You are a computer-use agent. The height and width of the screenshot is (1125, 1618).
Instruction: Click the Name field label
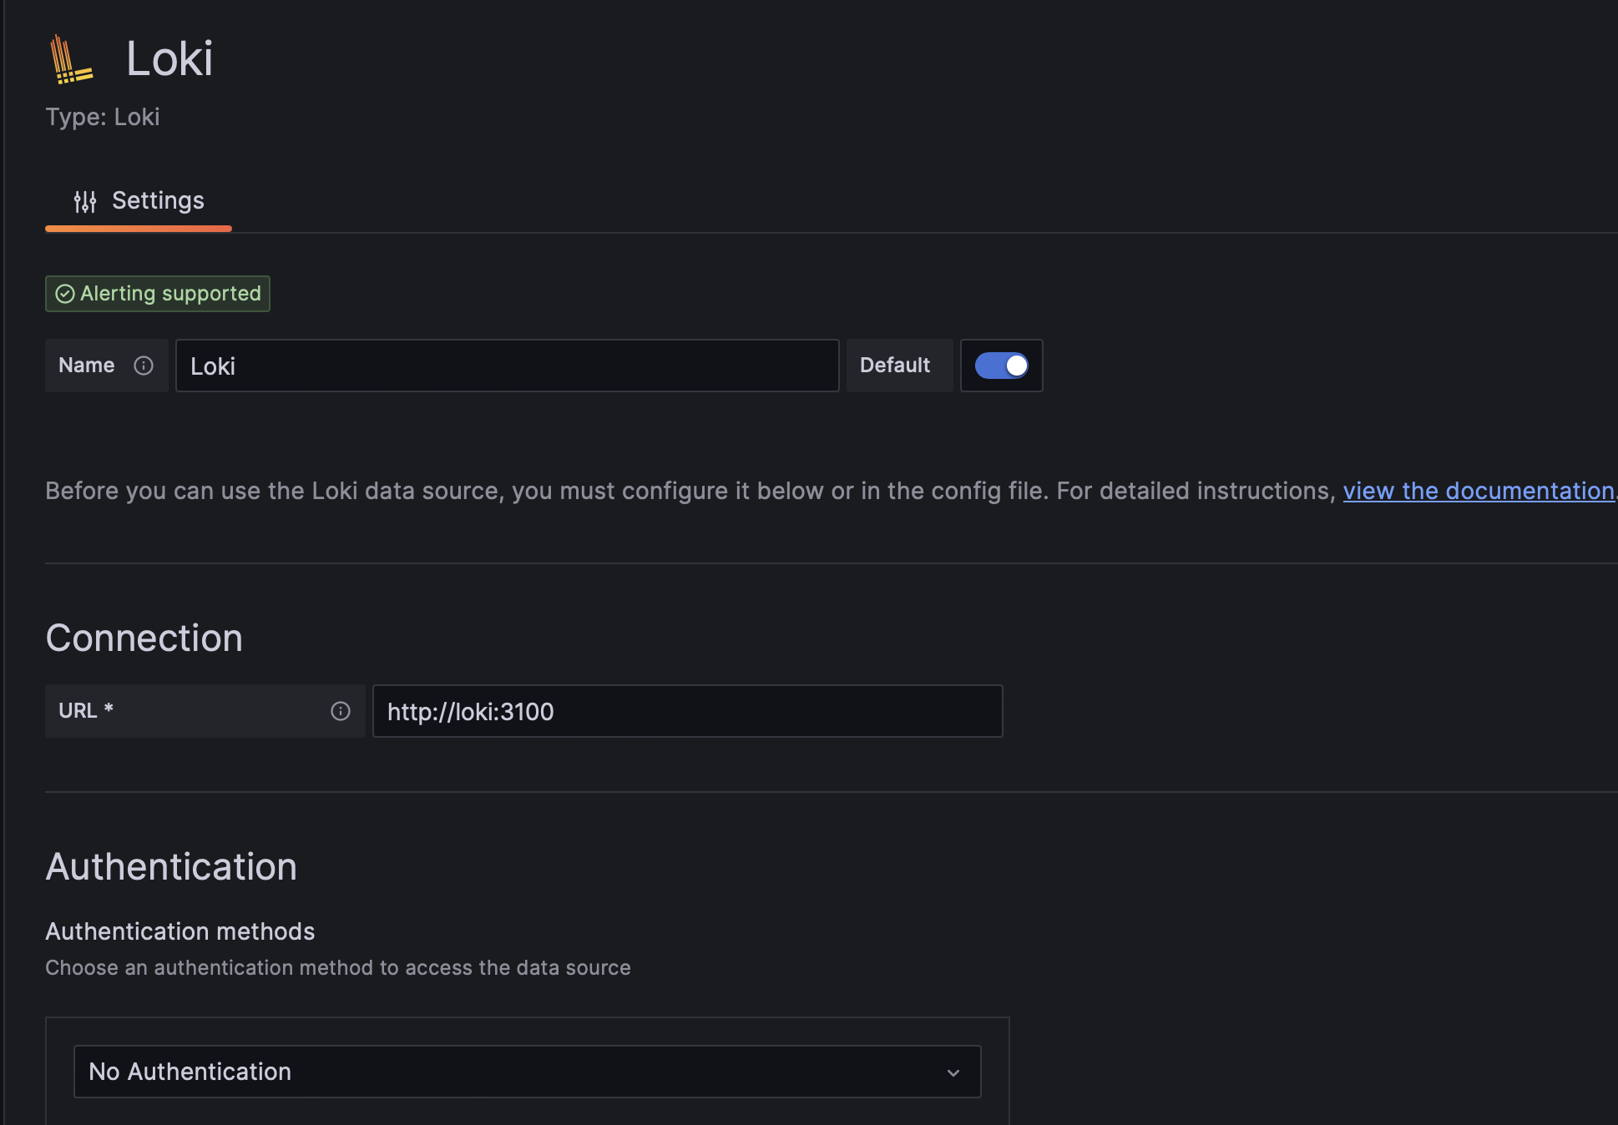coord(87,366)
